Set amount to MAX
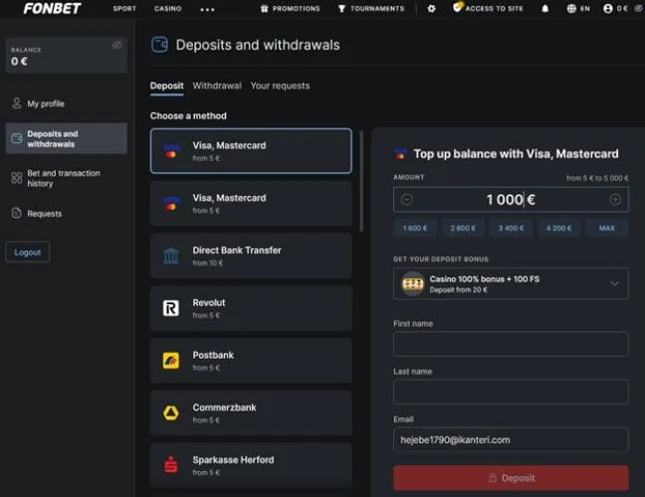This screenshot has height=497, width=645. [x=607, y=228]
